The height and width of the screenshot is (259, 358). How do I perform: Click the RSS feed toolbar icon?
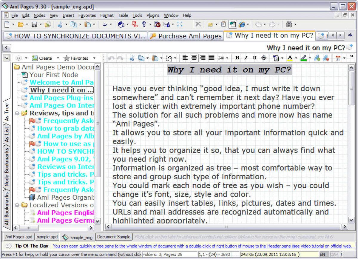click(134, 24)
